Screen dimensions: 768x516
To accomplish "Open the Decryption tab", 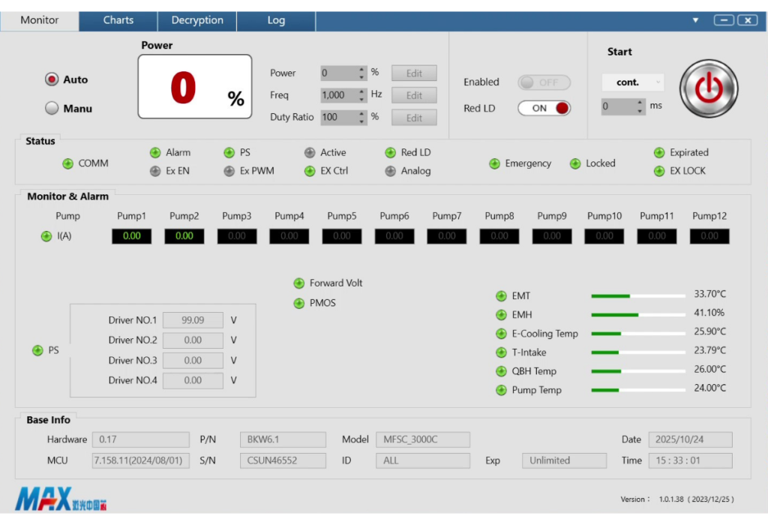I will tap(197, 20).
